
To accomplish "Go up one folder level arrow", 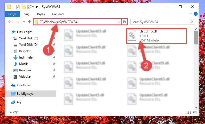I will [x=30, y=22].
